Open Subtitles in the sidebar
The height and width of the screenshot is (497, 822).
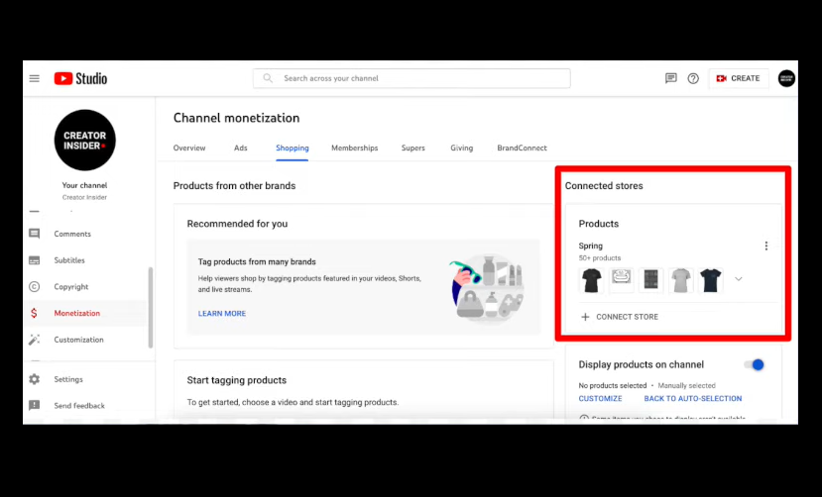pos(69,260)
